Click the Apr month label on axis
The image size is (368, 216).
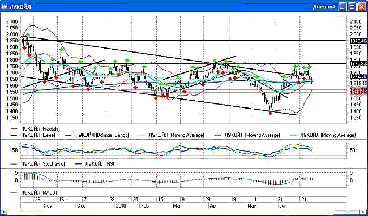[x=213, y=206]
